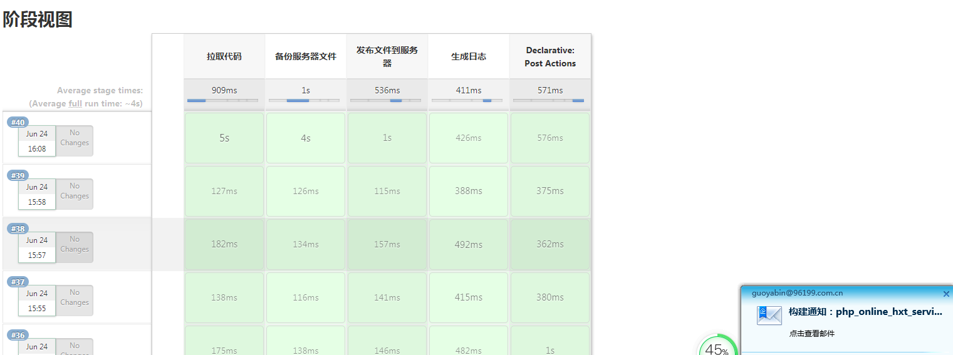Click the envelope icon in mail notification
Image resolution: width=953 pixels, height=355 pixels.
(x=769, y=315)
